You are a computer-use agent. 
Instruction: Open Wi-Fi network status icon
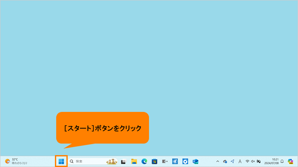click(247, 161)
